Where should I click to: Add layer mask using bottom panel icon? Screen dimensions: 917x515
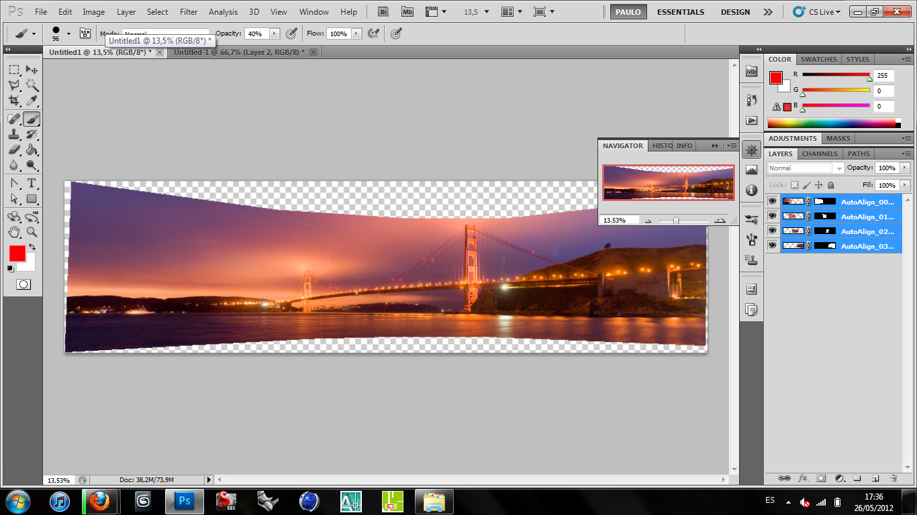[x=821, y=478]
